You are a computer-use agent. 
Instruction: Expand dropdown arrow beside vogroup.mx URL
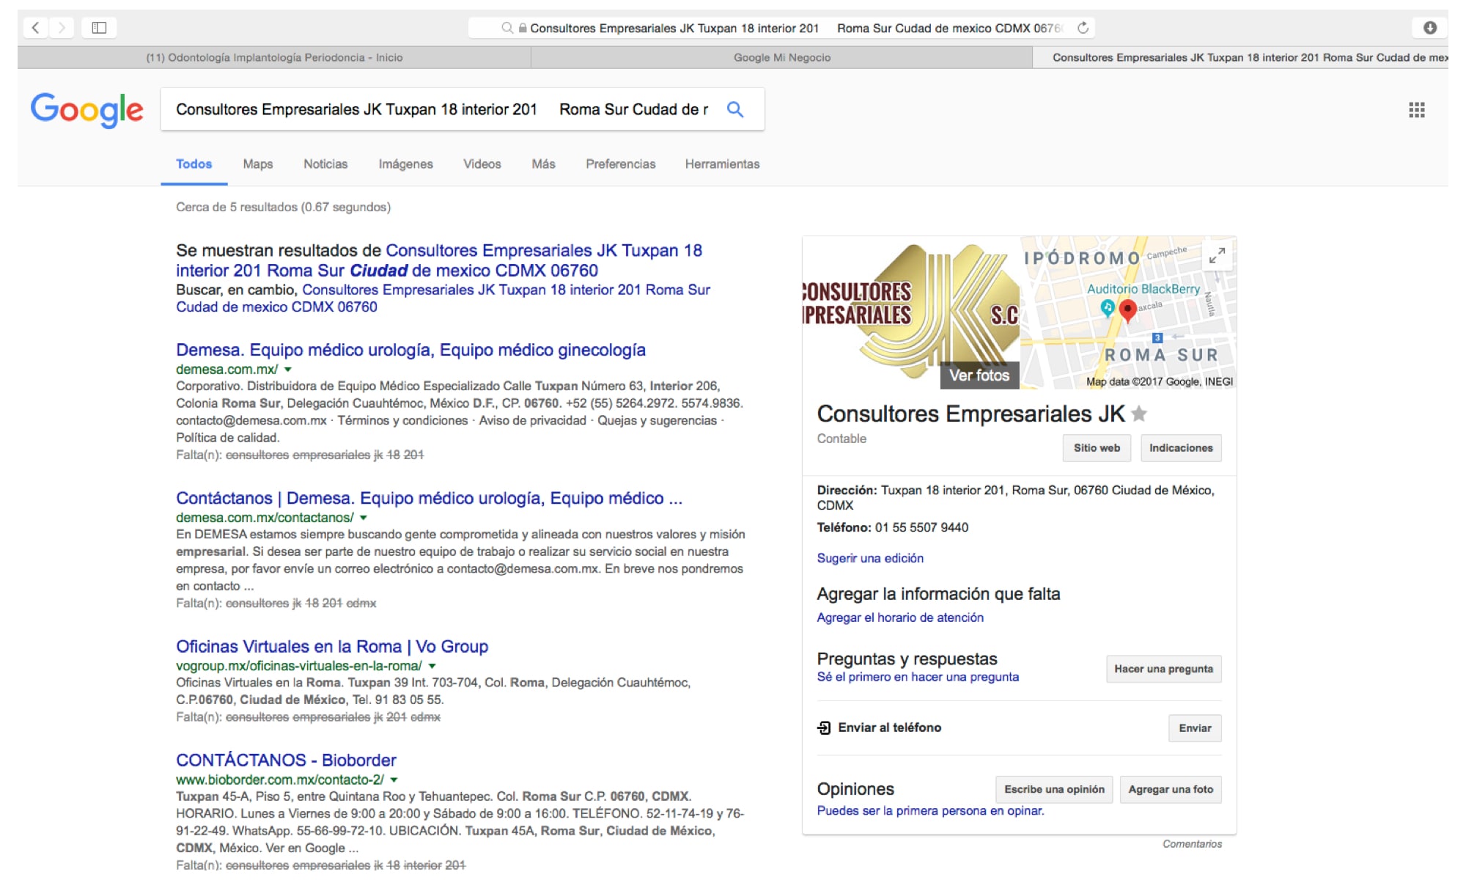point(432,667)
